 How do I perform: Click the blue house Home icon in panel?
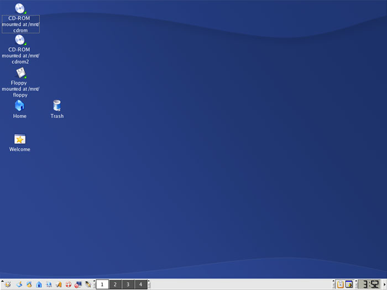coord(39,284)
